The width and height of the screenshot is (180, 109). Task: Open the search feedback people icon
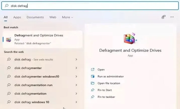(163, 17)
